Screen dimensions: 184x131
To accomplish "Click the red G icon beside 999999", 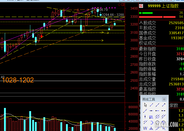I will [141, 6].
